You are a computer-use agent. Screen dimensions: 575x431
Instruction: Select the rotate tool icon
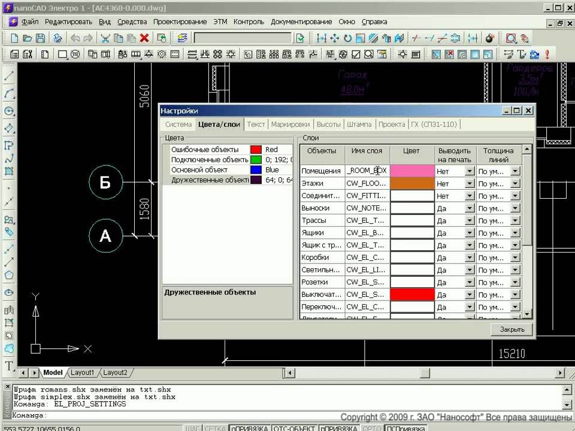[347, 38]
